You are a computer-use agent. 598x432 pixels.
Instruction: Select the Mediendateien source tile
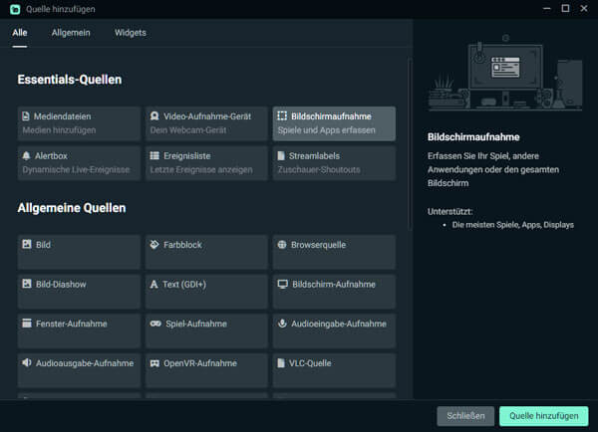pos(79,123)
